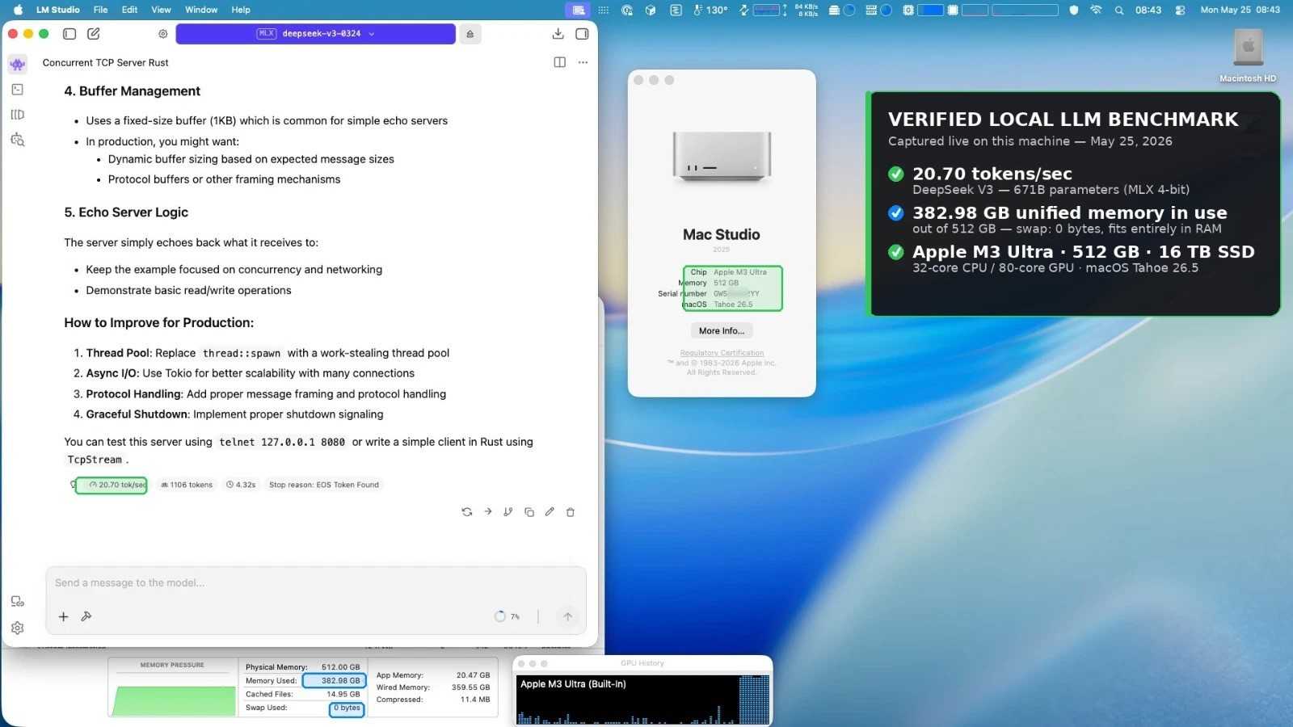Click the Stop reason: EOS Token Found chip

pyautogui.click(x=324, y=485)
